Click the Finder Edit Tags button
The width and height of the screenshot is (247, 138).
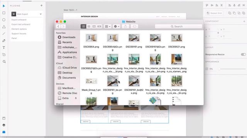pos(134,26)
